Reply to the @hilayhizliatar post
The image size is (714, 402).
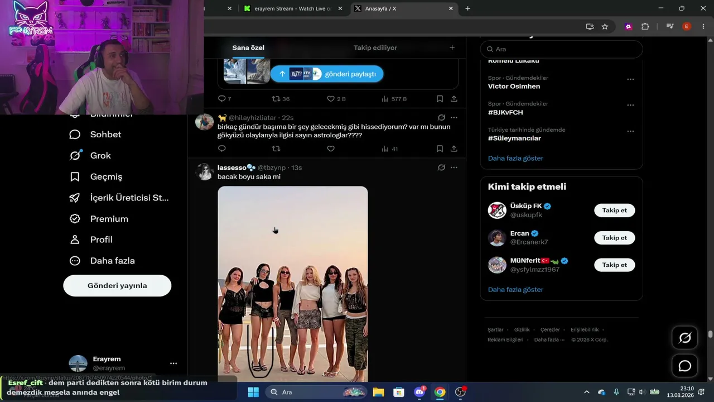[222, 149]
